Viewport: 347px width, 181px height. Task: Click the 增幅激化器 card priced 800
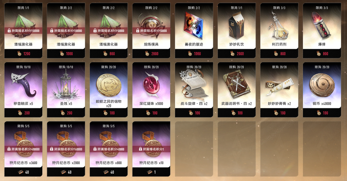[109, 31]
